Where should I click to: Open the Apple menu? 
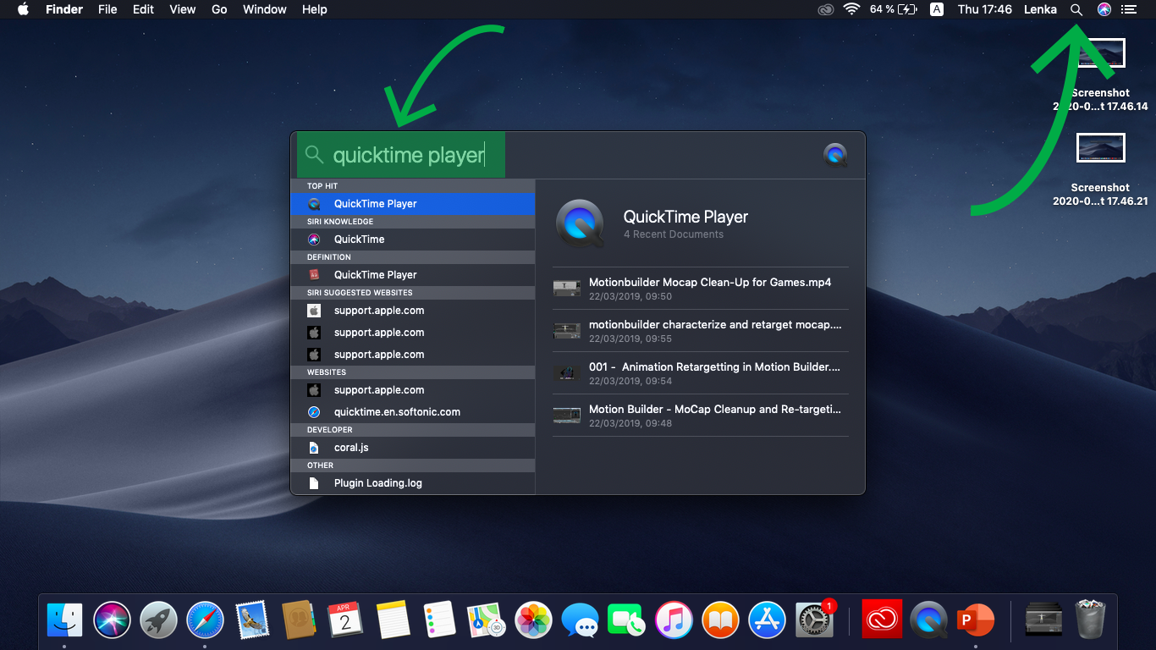tap(23, 9)
